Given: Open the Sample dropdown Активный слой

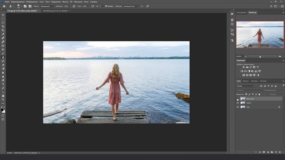Looking at the screenshot, I should click(131, 6).
